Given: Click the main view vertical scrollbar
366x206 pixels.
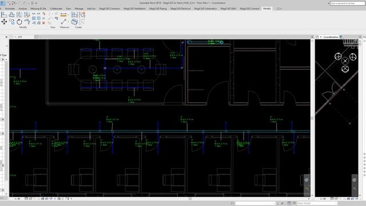Looking at the screenshot, I should [x=312, y=118].
